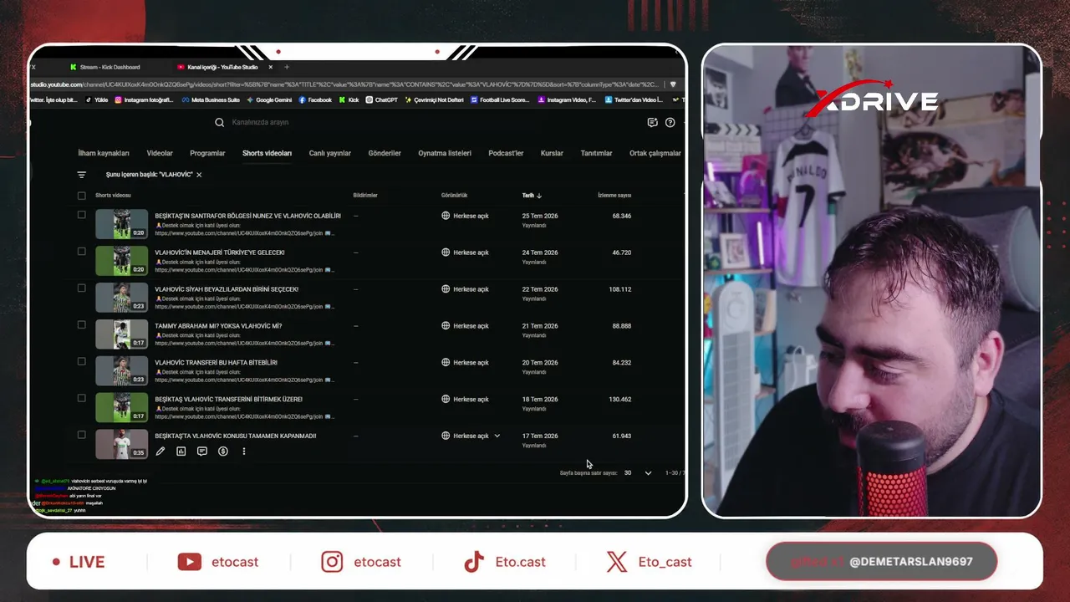Click the Kanalınızda arayın search field
The width and height of the screenshot is (1070, 602).
click(x=260, y=122)
